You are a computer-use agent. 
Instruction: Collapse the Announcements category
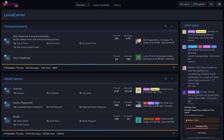[x=172, y=26]
